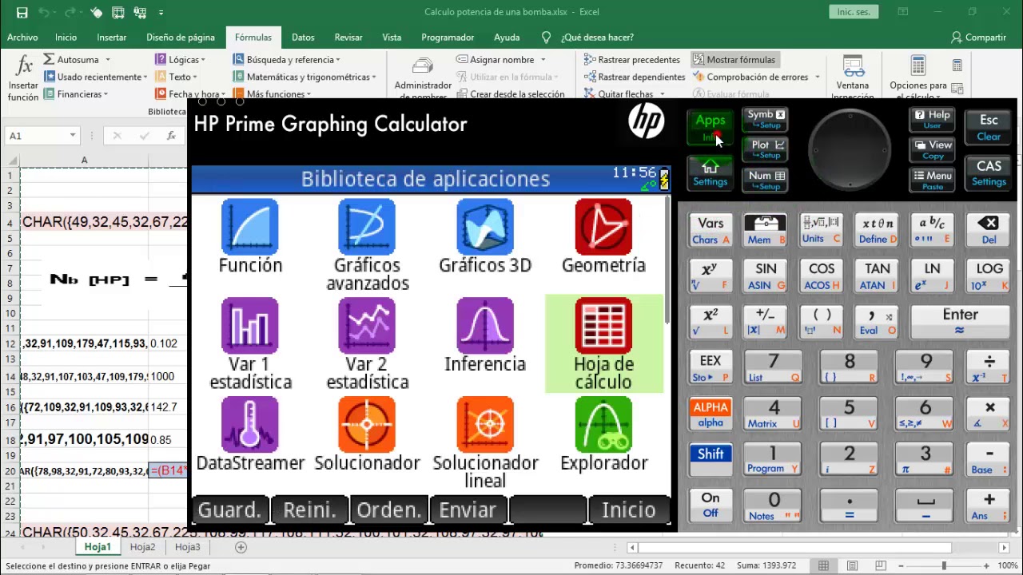
Task: Click the calculator SIN key
Action: [x=765, y=276]
